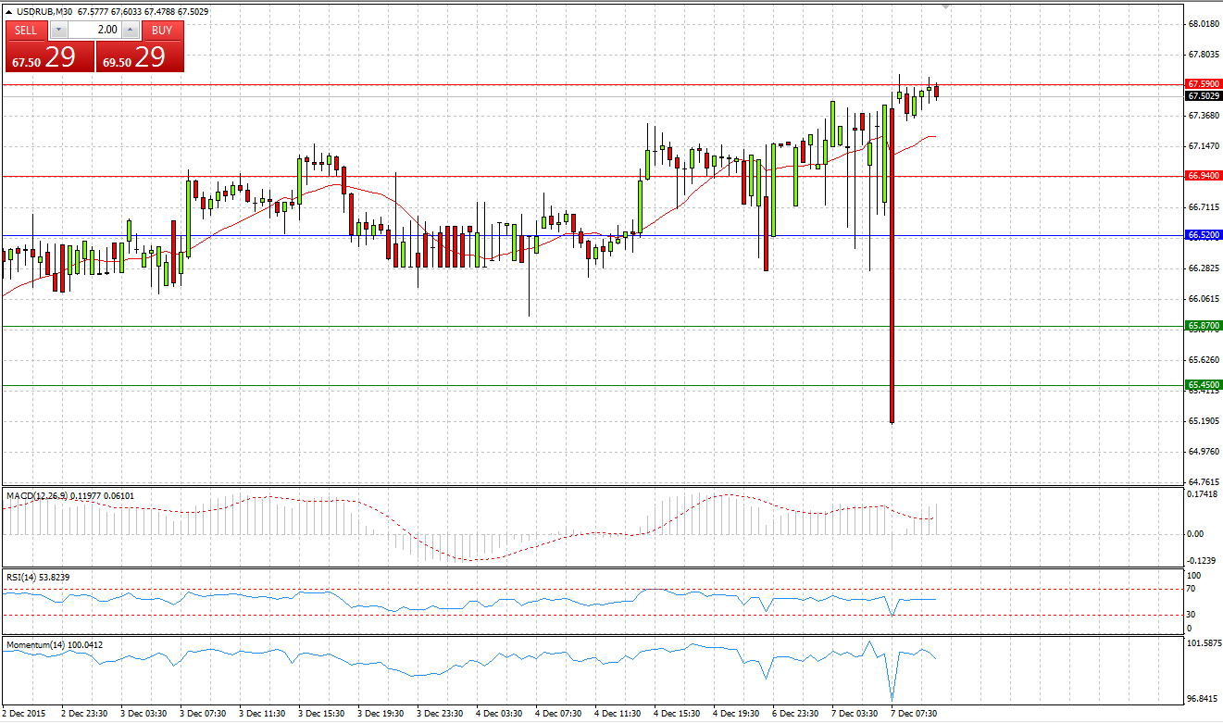Click the 4 Dec 03:30 time axis label
This screenshot has height=723, width=1223.
click(499, 714)
